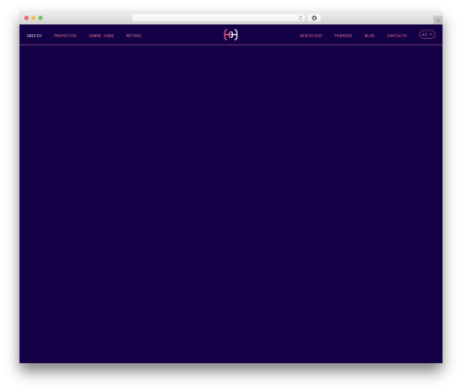This screenshot has width=462, height=391.
Task: Open a new tab with the plus button
Action: pyautogui.click(x=438, y=20)
